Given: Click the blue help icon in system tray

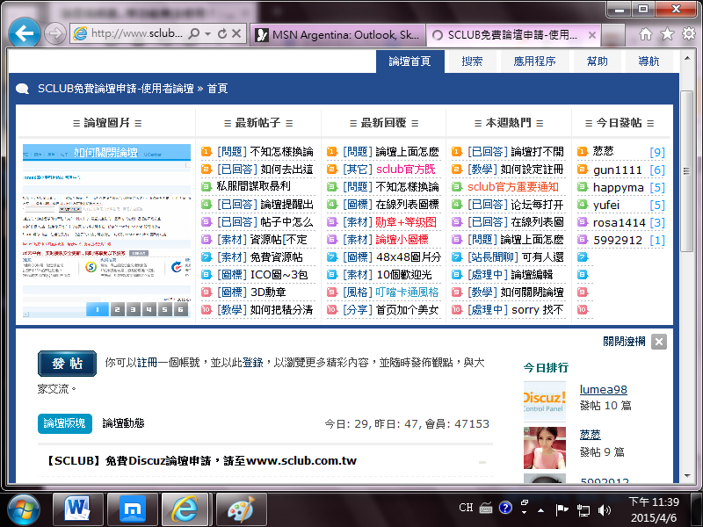Looking at the screenshot, I should (505, 508).
